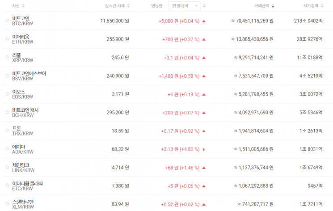This screenshot has height=211, width=333.
Task: Click the change +700 원 (+0.27 %)
Action: pyautogui.click(x=181, y=39)
